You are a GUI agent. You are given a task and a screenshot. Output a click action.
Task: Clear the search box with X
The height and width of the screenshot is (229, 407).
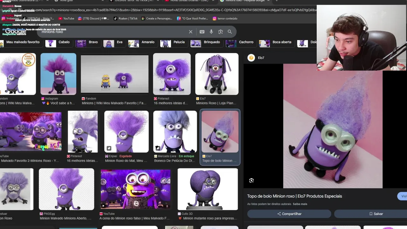(190, 32)
